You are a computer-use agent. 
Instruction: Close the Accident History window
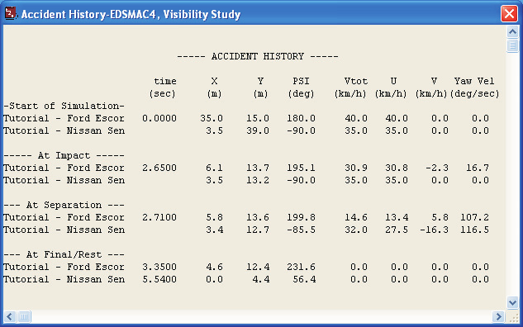coord(509,14)
